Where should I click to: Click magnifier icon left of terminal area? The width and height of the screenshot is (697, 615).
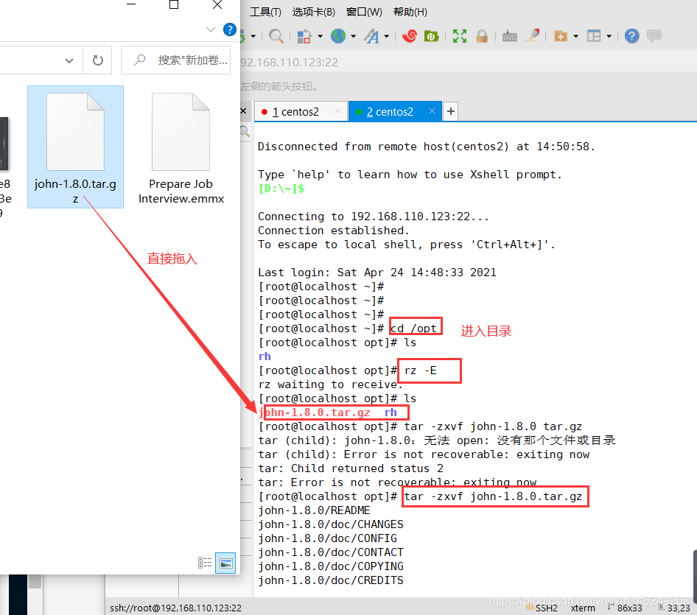[245, 131]
